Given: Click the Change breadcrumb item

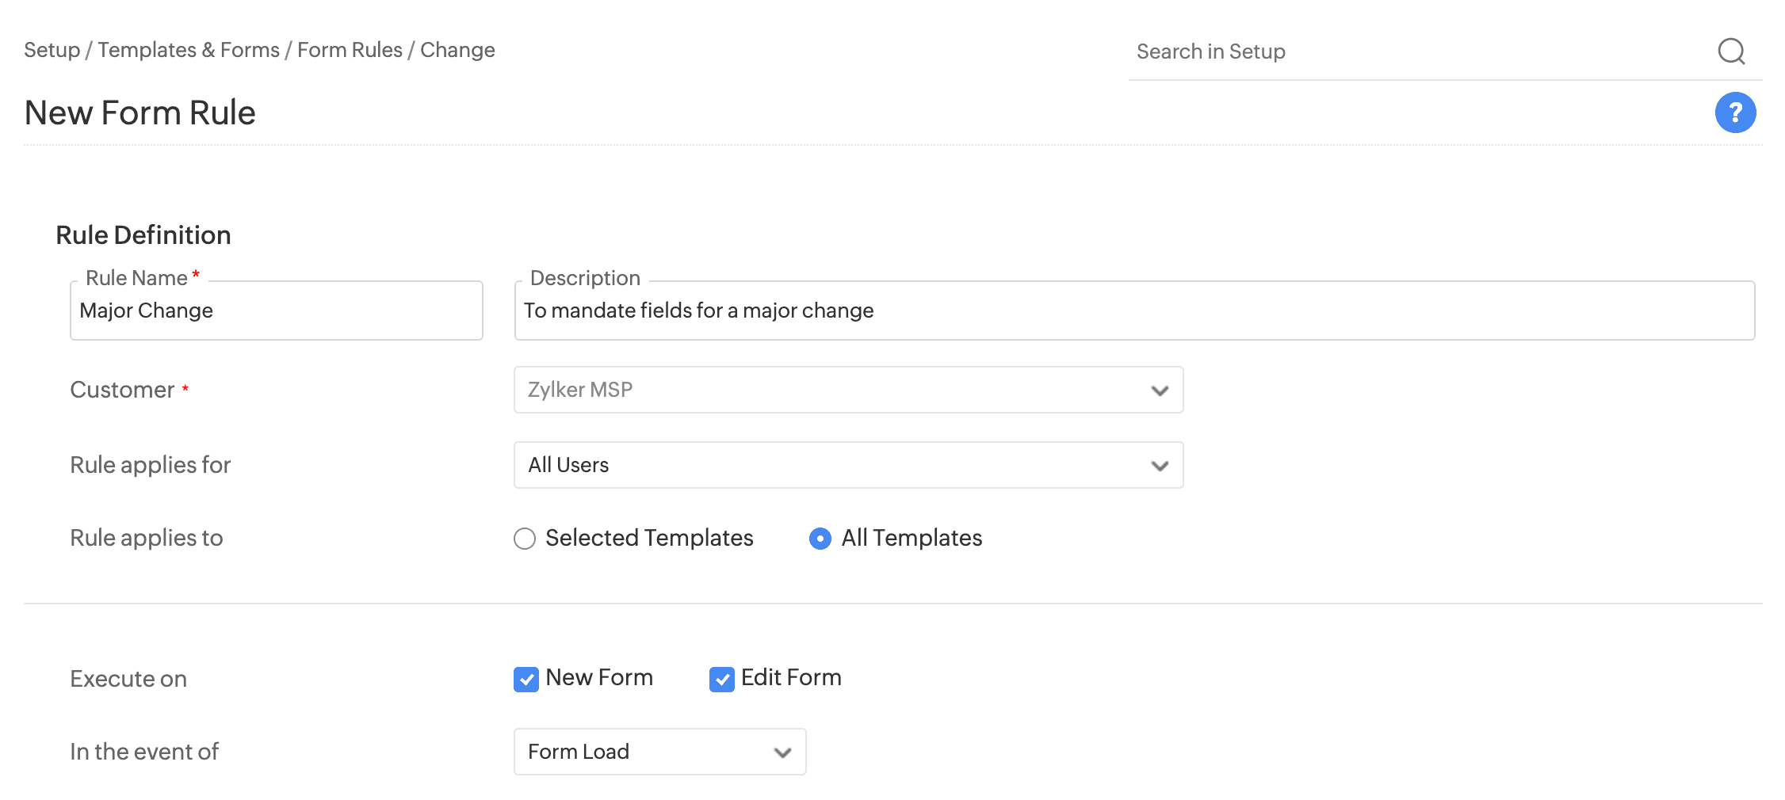Looking at the screenshot, I should point(457,50).
